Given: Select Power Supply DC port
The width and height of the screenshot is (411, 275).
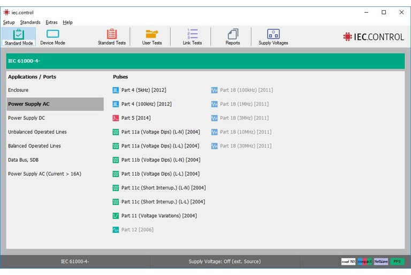Looking at the screenshot, I should 26,118.
